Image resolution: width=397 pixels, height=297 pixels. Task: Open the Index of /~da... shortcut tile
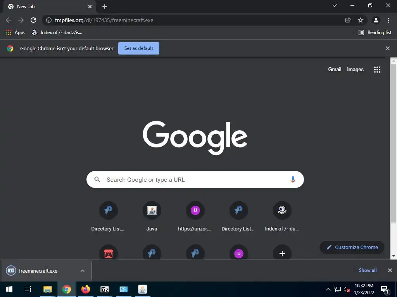point(282,217)
